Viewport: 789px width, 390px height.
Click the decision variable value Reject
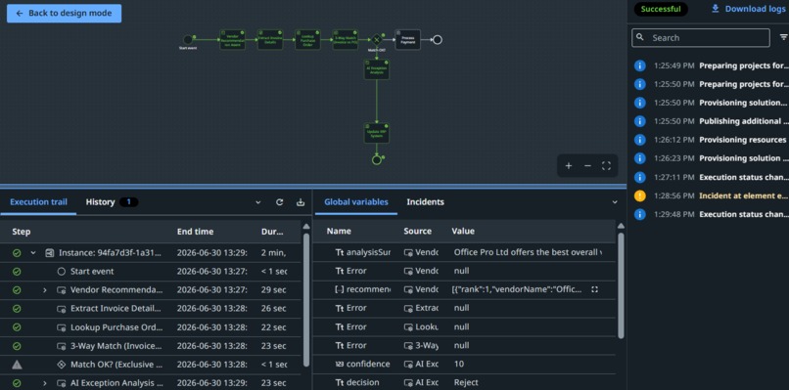click(x=465, y=382)
